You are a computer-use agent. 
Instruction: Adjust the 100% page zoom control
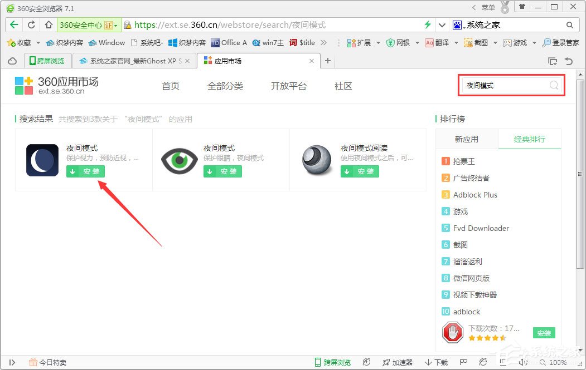(558, 362)
